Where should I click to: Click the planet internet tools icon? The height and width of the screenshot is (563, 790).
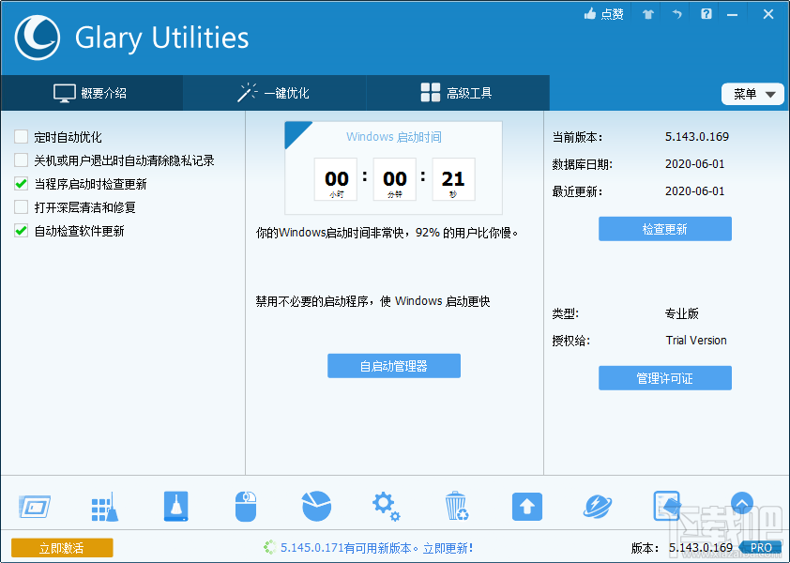pyautogui.click(x=597, y=506)
